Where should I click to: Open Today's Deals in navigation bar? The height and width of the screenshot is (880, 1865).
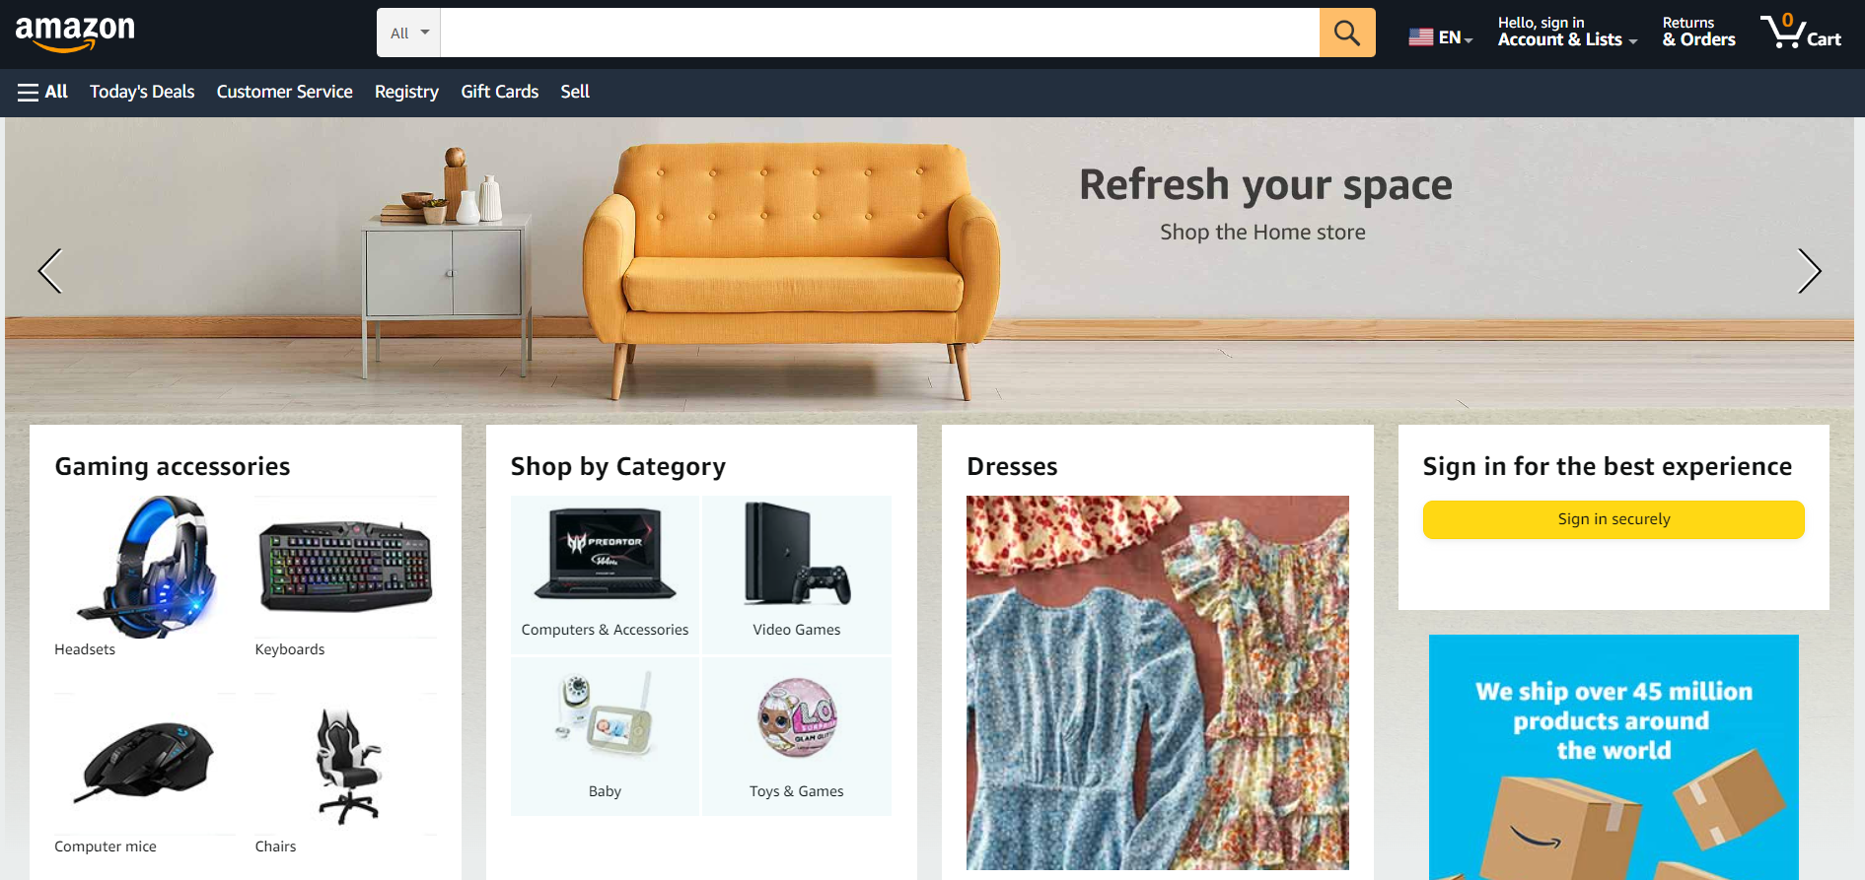coord(142,92)
